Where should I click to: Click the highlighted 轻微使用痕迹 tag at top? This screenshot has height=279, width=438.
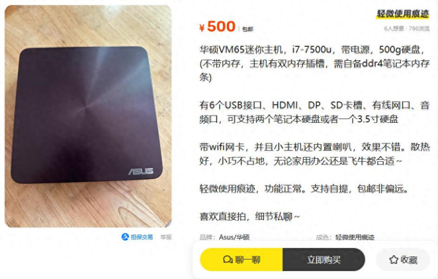[x=403, y=13]
